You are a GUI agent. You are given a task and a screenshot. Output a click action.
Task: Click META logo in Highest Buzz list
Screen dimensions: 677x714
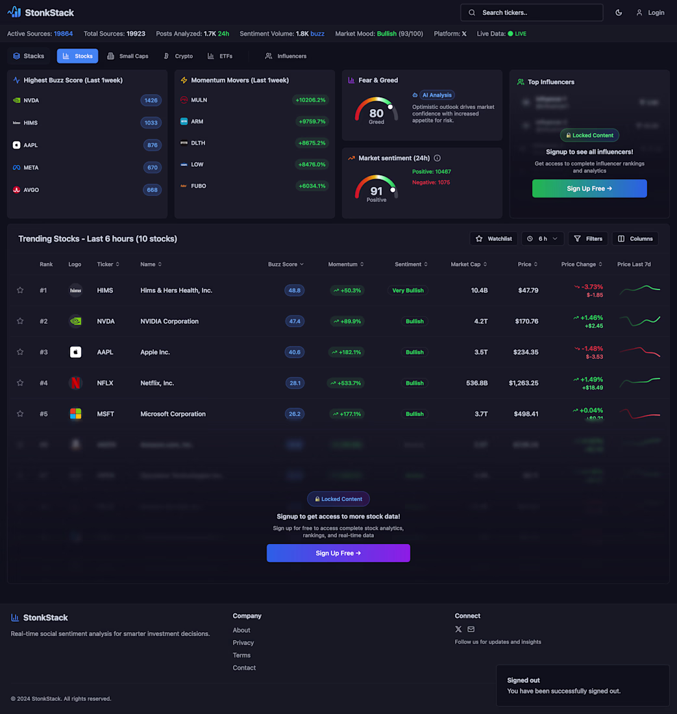pyautogui.click(x=16, y=167)
